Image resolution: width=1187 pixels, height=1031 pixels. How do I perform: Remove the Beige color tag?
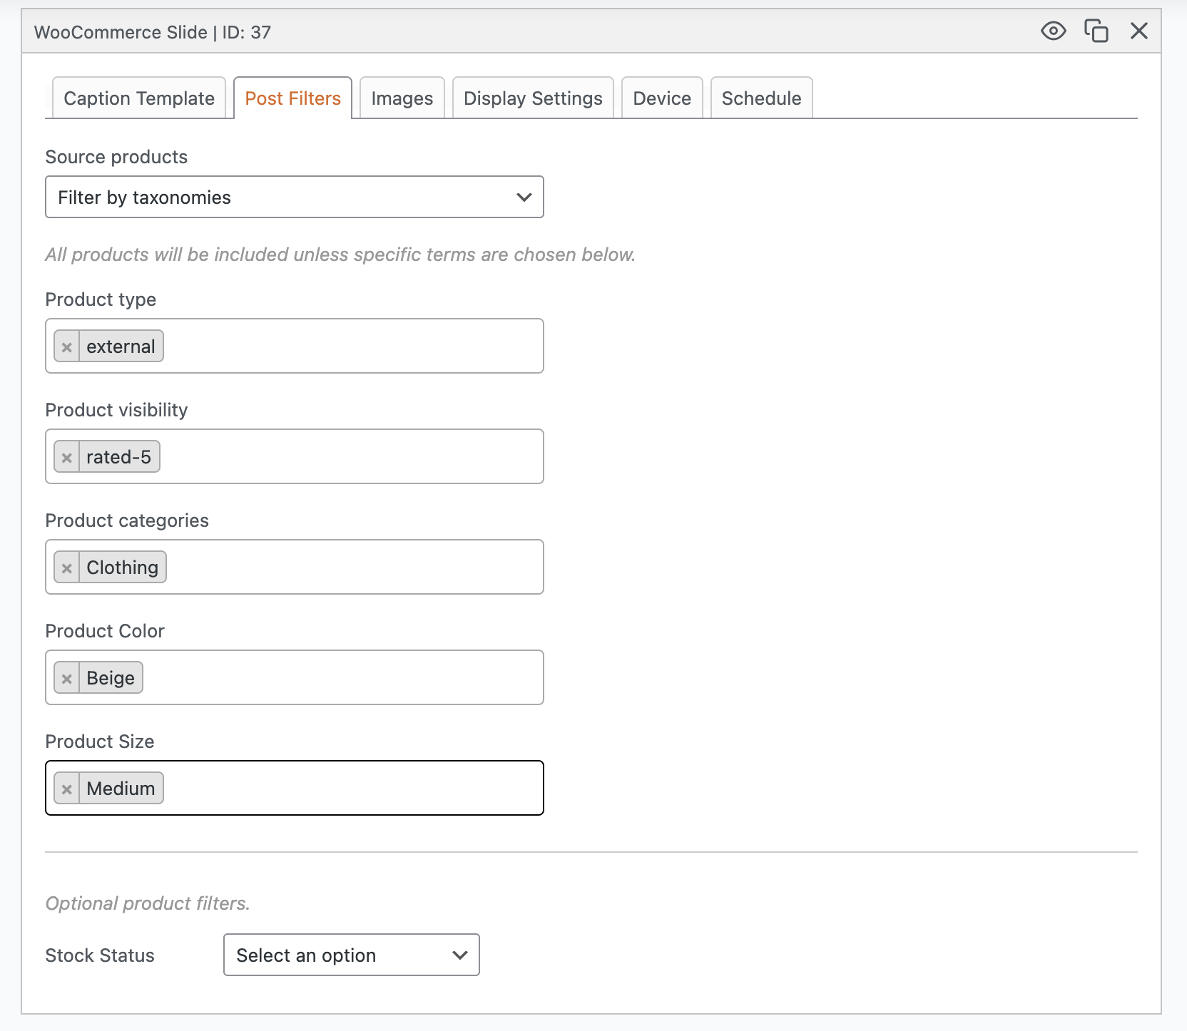click(x=67, y=679)
